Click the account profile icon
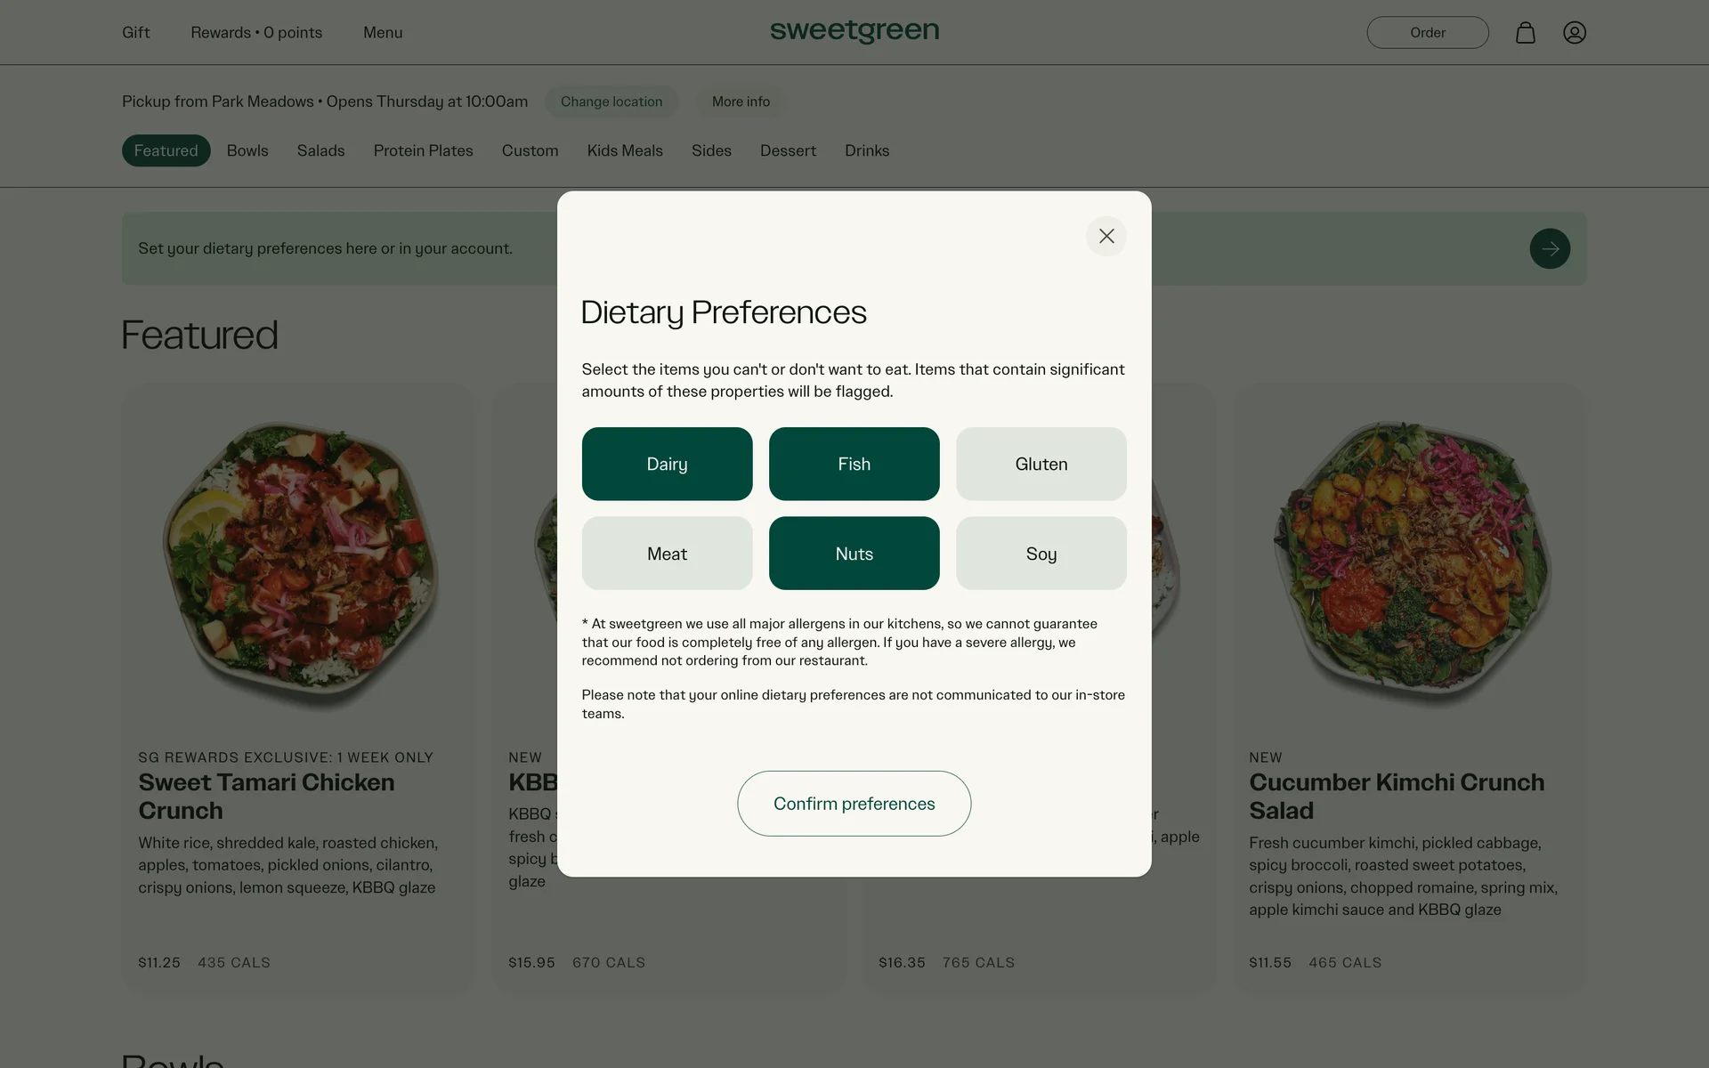The width and height of the screenshot is (1709, 1068). [1574, 33]
